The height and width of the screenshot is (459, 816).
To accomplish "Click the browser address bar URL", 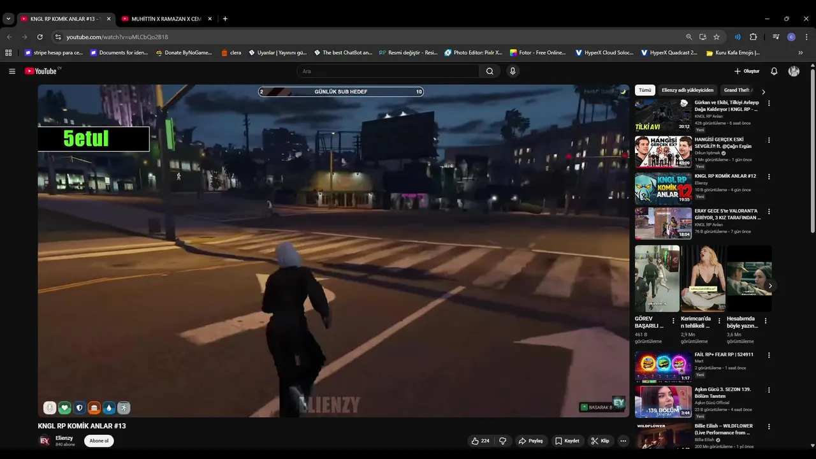I will pyautogui.click(x=117, y=37).
